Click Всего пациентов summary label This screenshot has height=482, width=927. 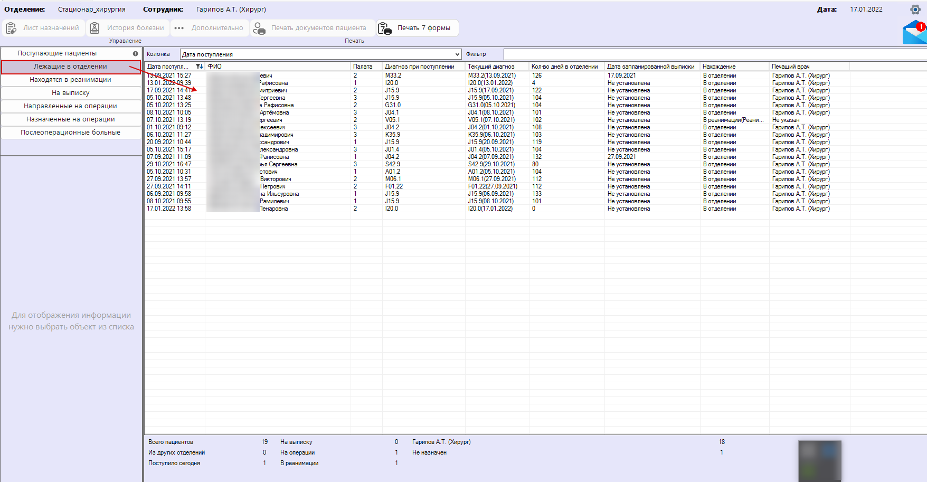[x=171, y=442]
